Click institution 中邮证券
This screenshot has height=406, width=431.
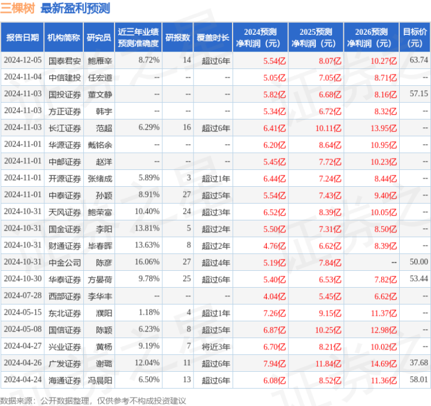65,162
